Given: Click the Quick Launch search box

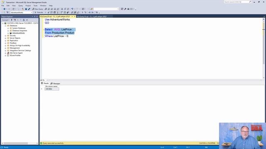Looking at the screenshot, I should (237, 2).
